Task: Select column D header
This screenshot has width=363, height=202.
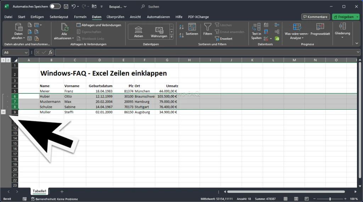Action: pos(100,60)
